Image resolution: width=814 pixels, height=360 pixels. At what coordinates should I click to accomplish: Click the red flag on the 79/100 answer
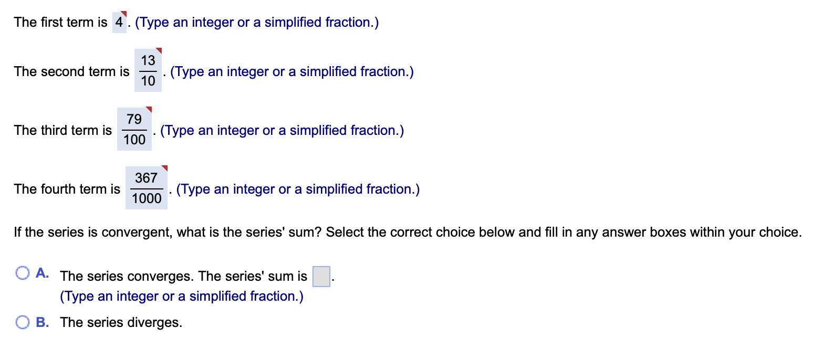150,110
